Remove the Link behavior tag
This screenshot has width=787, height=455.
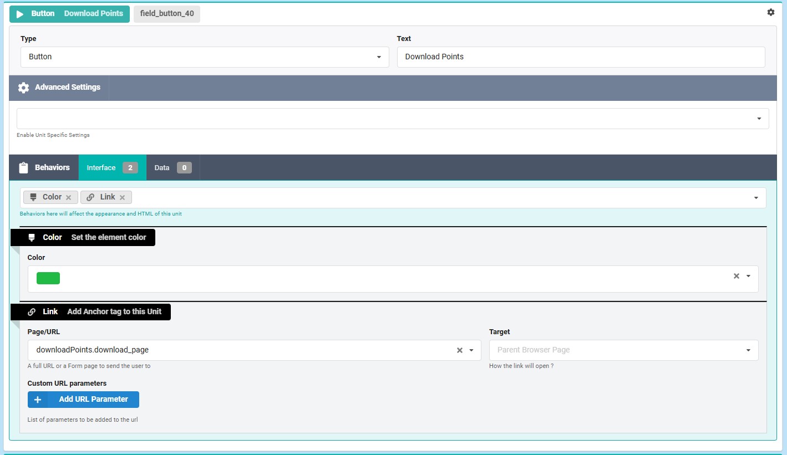click(123, 197)
